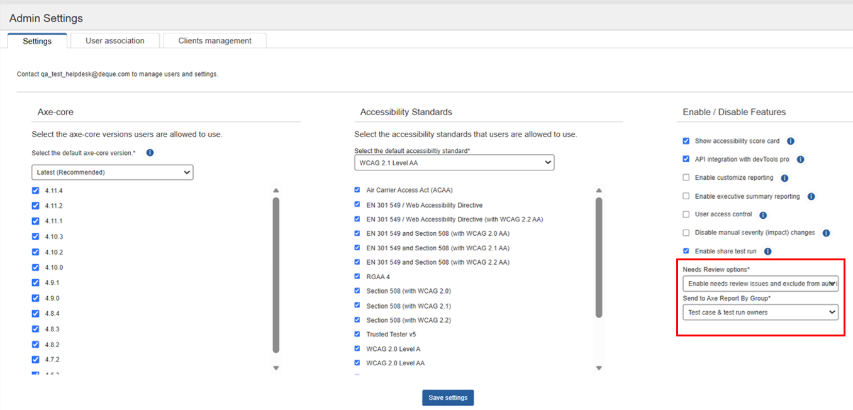This screenshot has height=410, width=853.
Task: Click info icon beside Enable executive summary reporting
Action: (811, 197)
